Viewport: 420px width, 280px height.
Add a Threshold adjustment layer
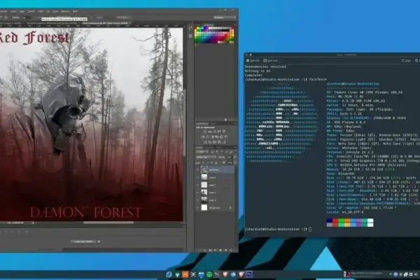tap(215, 141)
